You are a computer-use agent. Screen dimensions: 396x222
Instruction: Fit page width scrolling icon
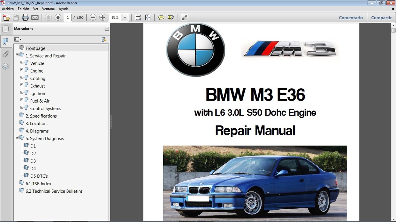coord(138,18)
